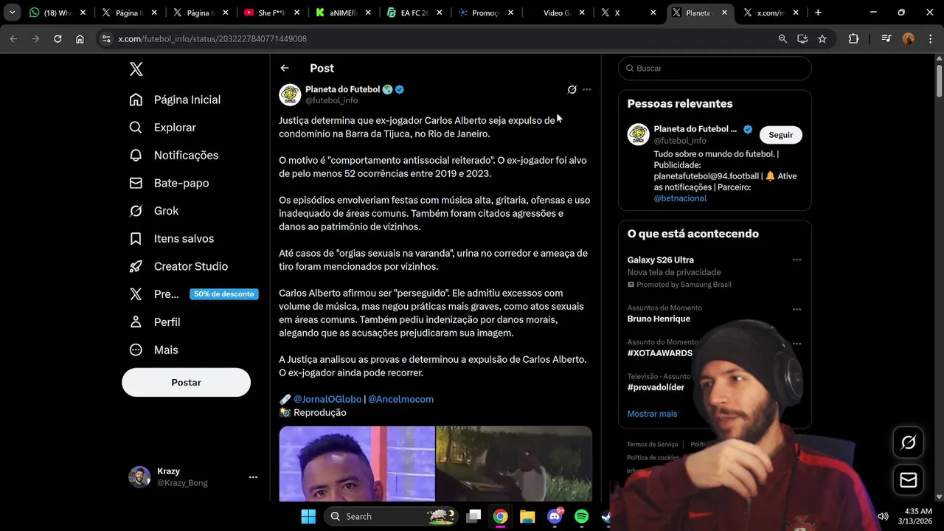Open the tab search dropdown arrow
Viewport: 944px width, 531px height.
pos(12,13)
